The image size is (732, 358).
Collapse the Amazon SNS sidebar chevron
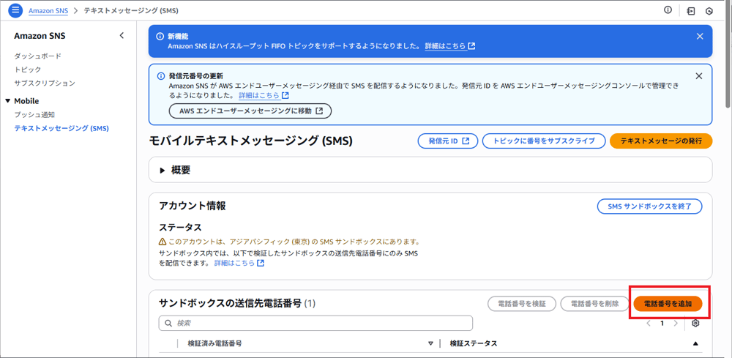(x=122, y=35)
